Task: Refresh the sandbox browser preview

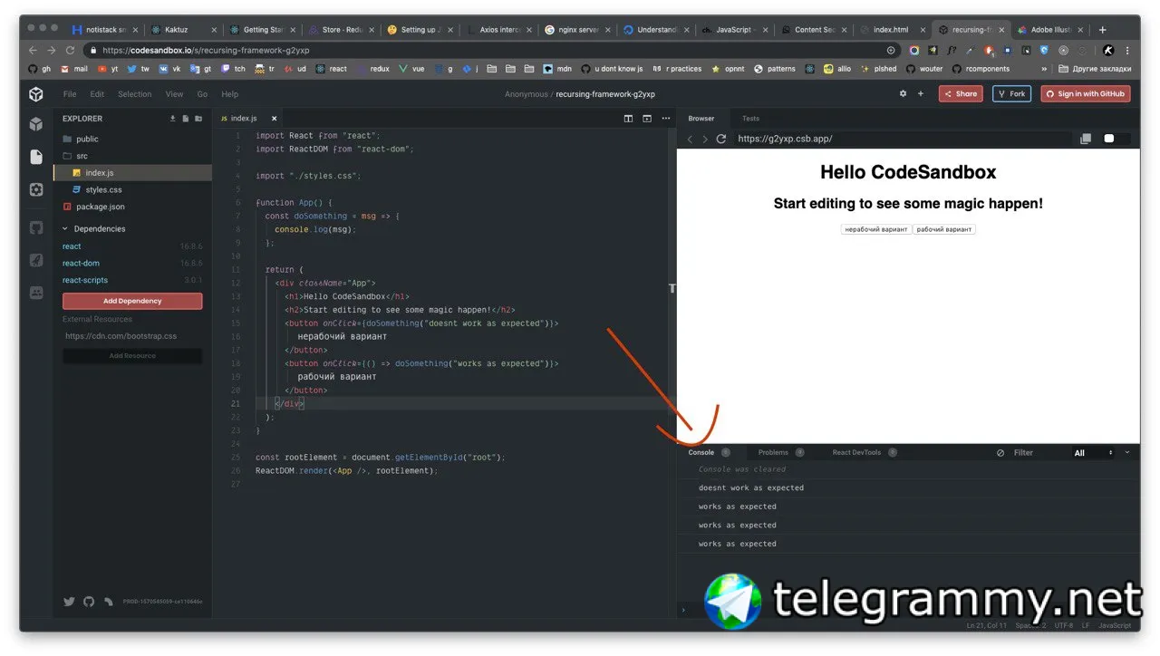Action: pos(721,139)
